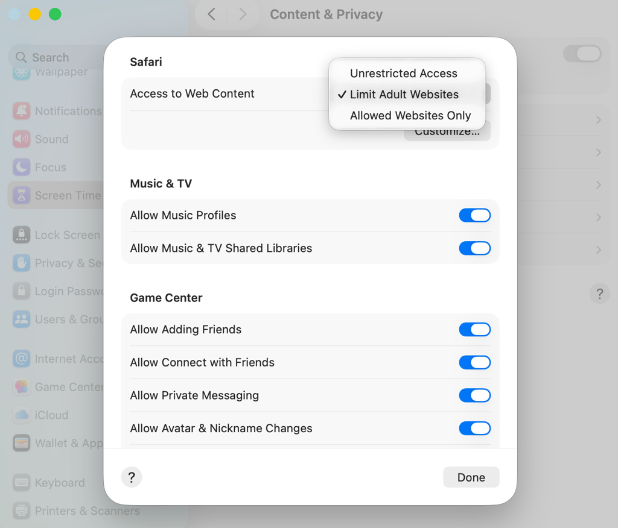Image resolution: width=618 pixels, height=528 pixels.
Task: Open Wallet & Apple Pay icon
Action: (x=21, y=444)
